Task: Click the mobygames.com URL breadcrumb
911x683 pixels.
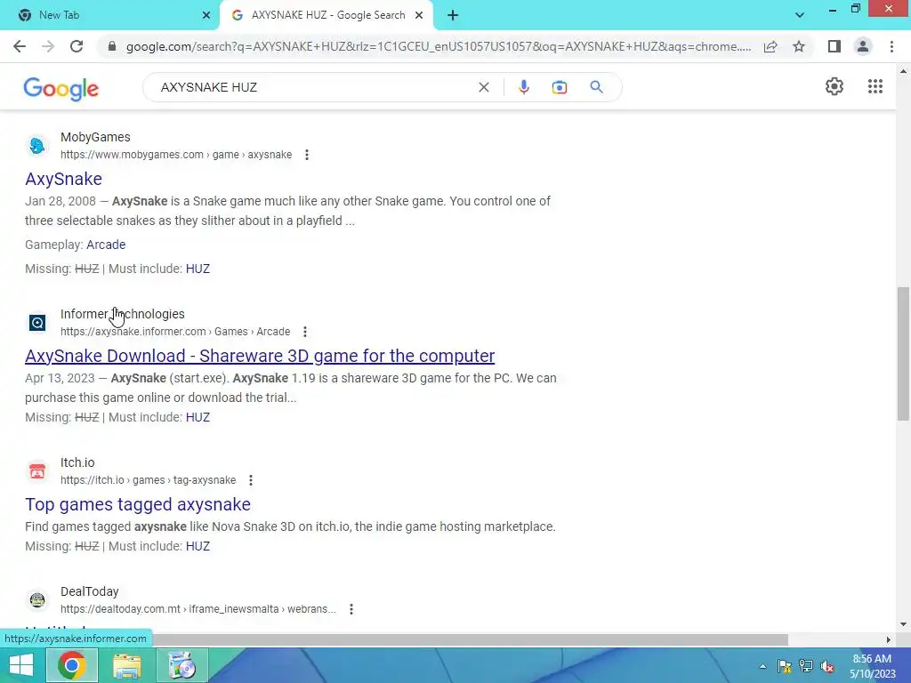Action: pyautogui.click(x=176, y=155)
